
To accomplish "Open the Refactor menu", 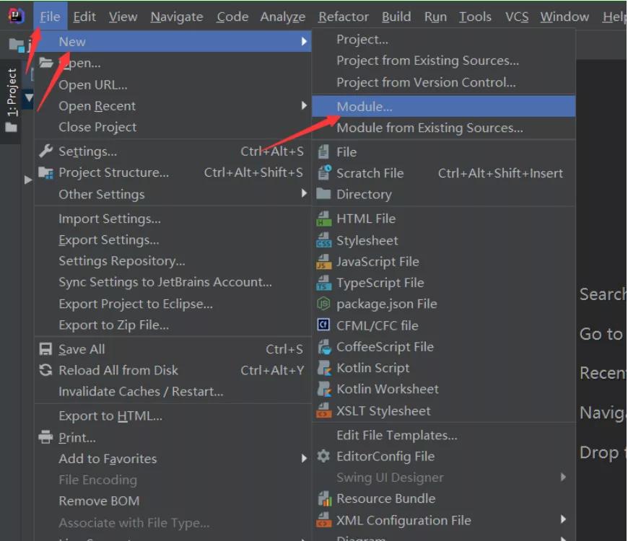I will tap(344, 17).
